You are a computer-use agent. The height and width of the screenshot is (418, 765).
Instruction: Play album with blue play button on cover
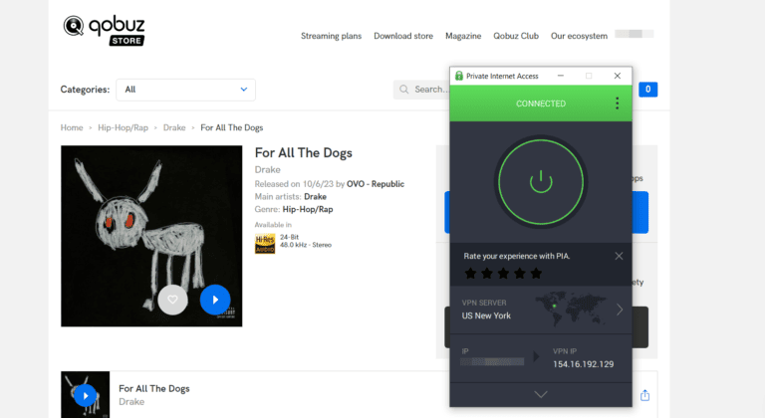point(215,300)
